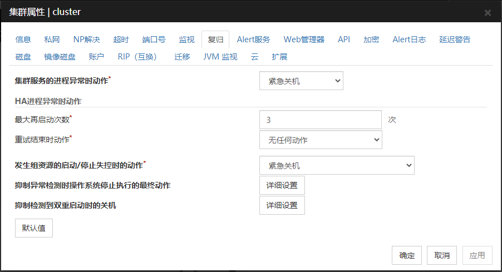Viewport: 502px width, 272px height.
Task: Switch to the 私网 tab
Action: pos(52,39)
